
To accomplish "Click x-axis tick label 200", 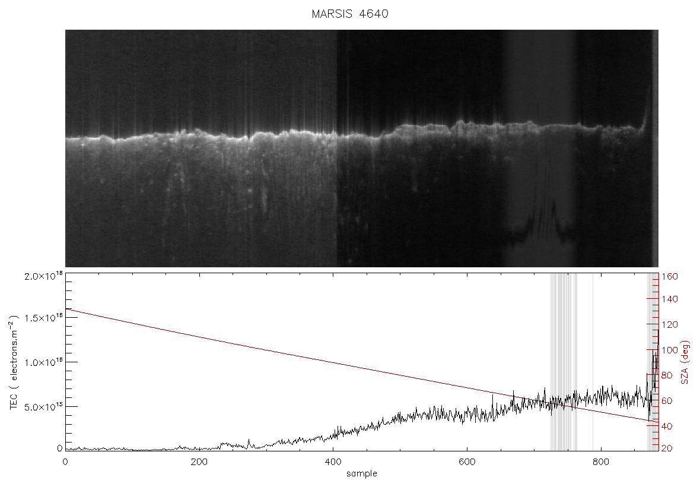I will 199,462.
